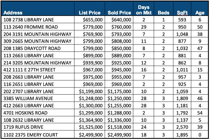Select the $655,000 list price cell
This screenshot has height=140, width=210.
92,20
